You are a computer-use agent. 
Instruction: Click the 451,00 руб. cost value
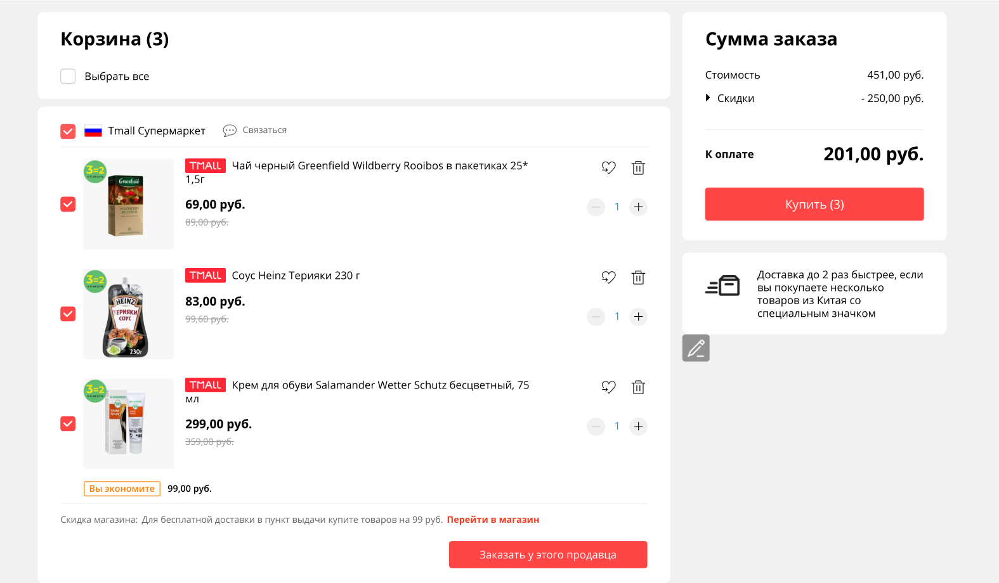[895, 75]
